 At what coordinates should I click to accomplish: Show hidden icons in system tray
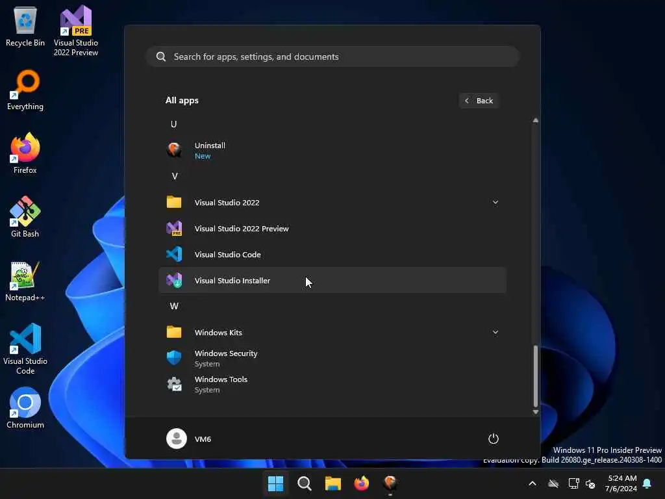pos(533,483)
